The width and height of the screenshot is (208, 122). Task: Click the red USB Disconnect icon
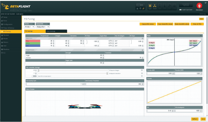199,6
